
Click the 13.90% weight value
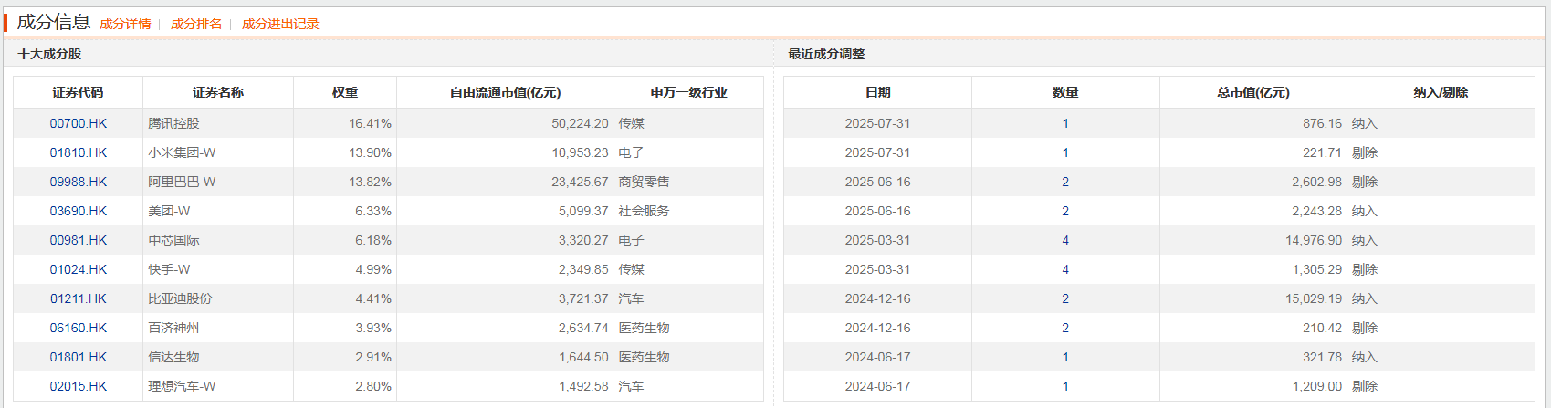(370, 152)
